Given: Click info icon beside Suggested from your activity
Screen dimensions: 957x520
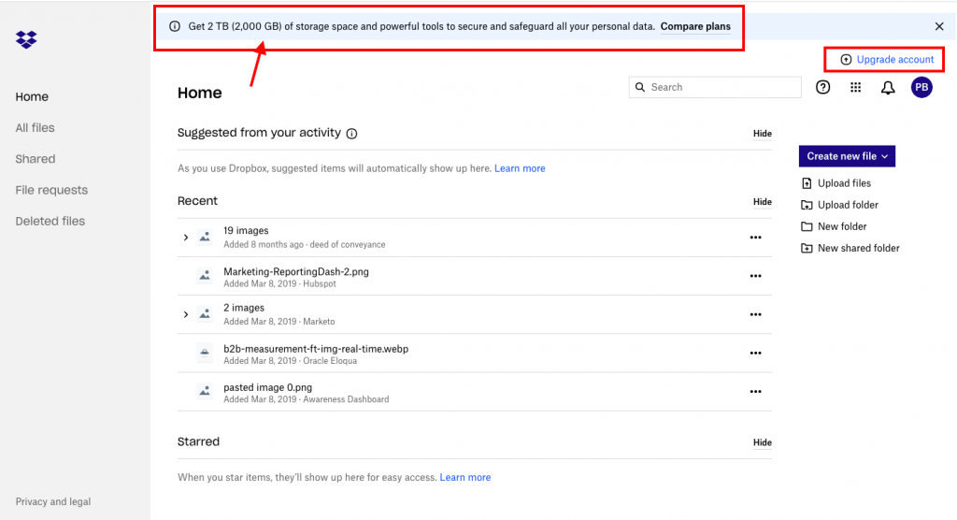Looking at the screenshot, I should [x=351, y=133].
